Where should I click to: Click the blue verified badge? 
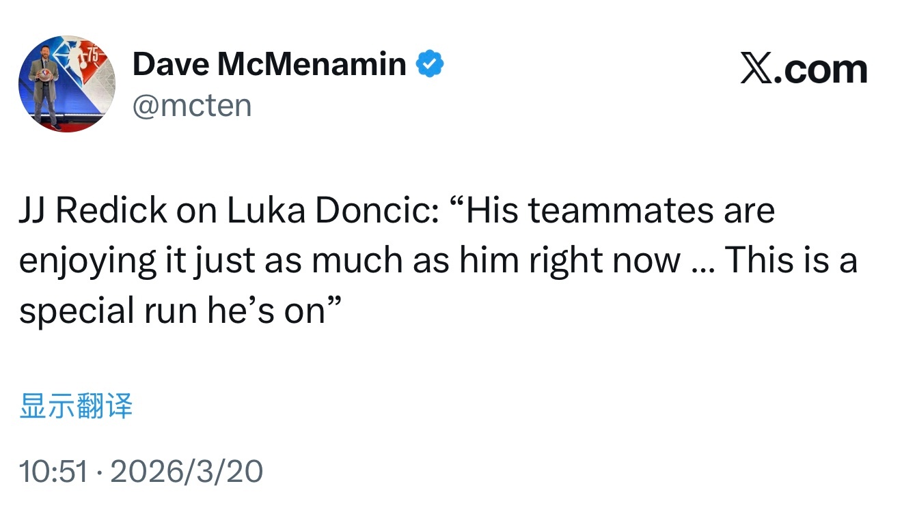tap(430, 65)
